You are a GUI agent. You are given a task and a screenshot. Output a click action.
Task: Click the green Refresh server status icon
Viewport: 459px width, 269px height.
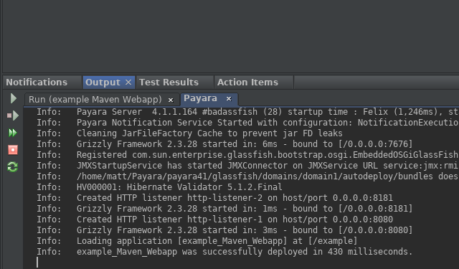coord(13,167)
